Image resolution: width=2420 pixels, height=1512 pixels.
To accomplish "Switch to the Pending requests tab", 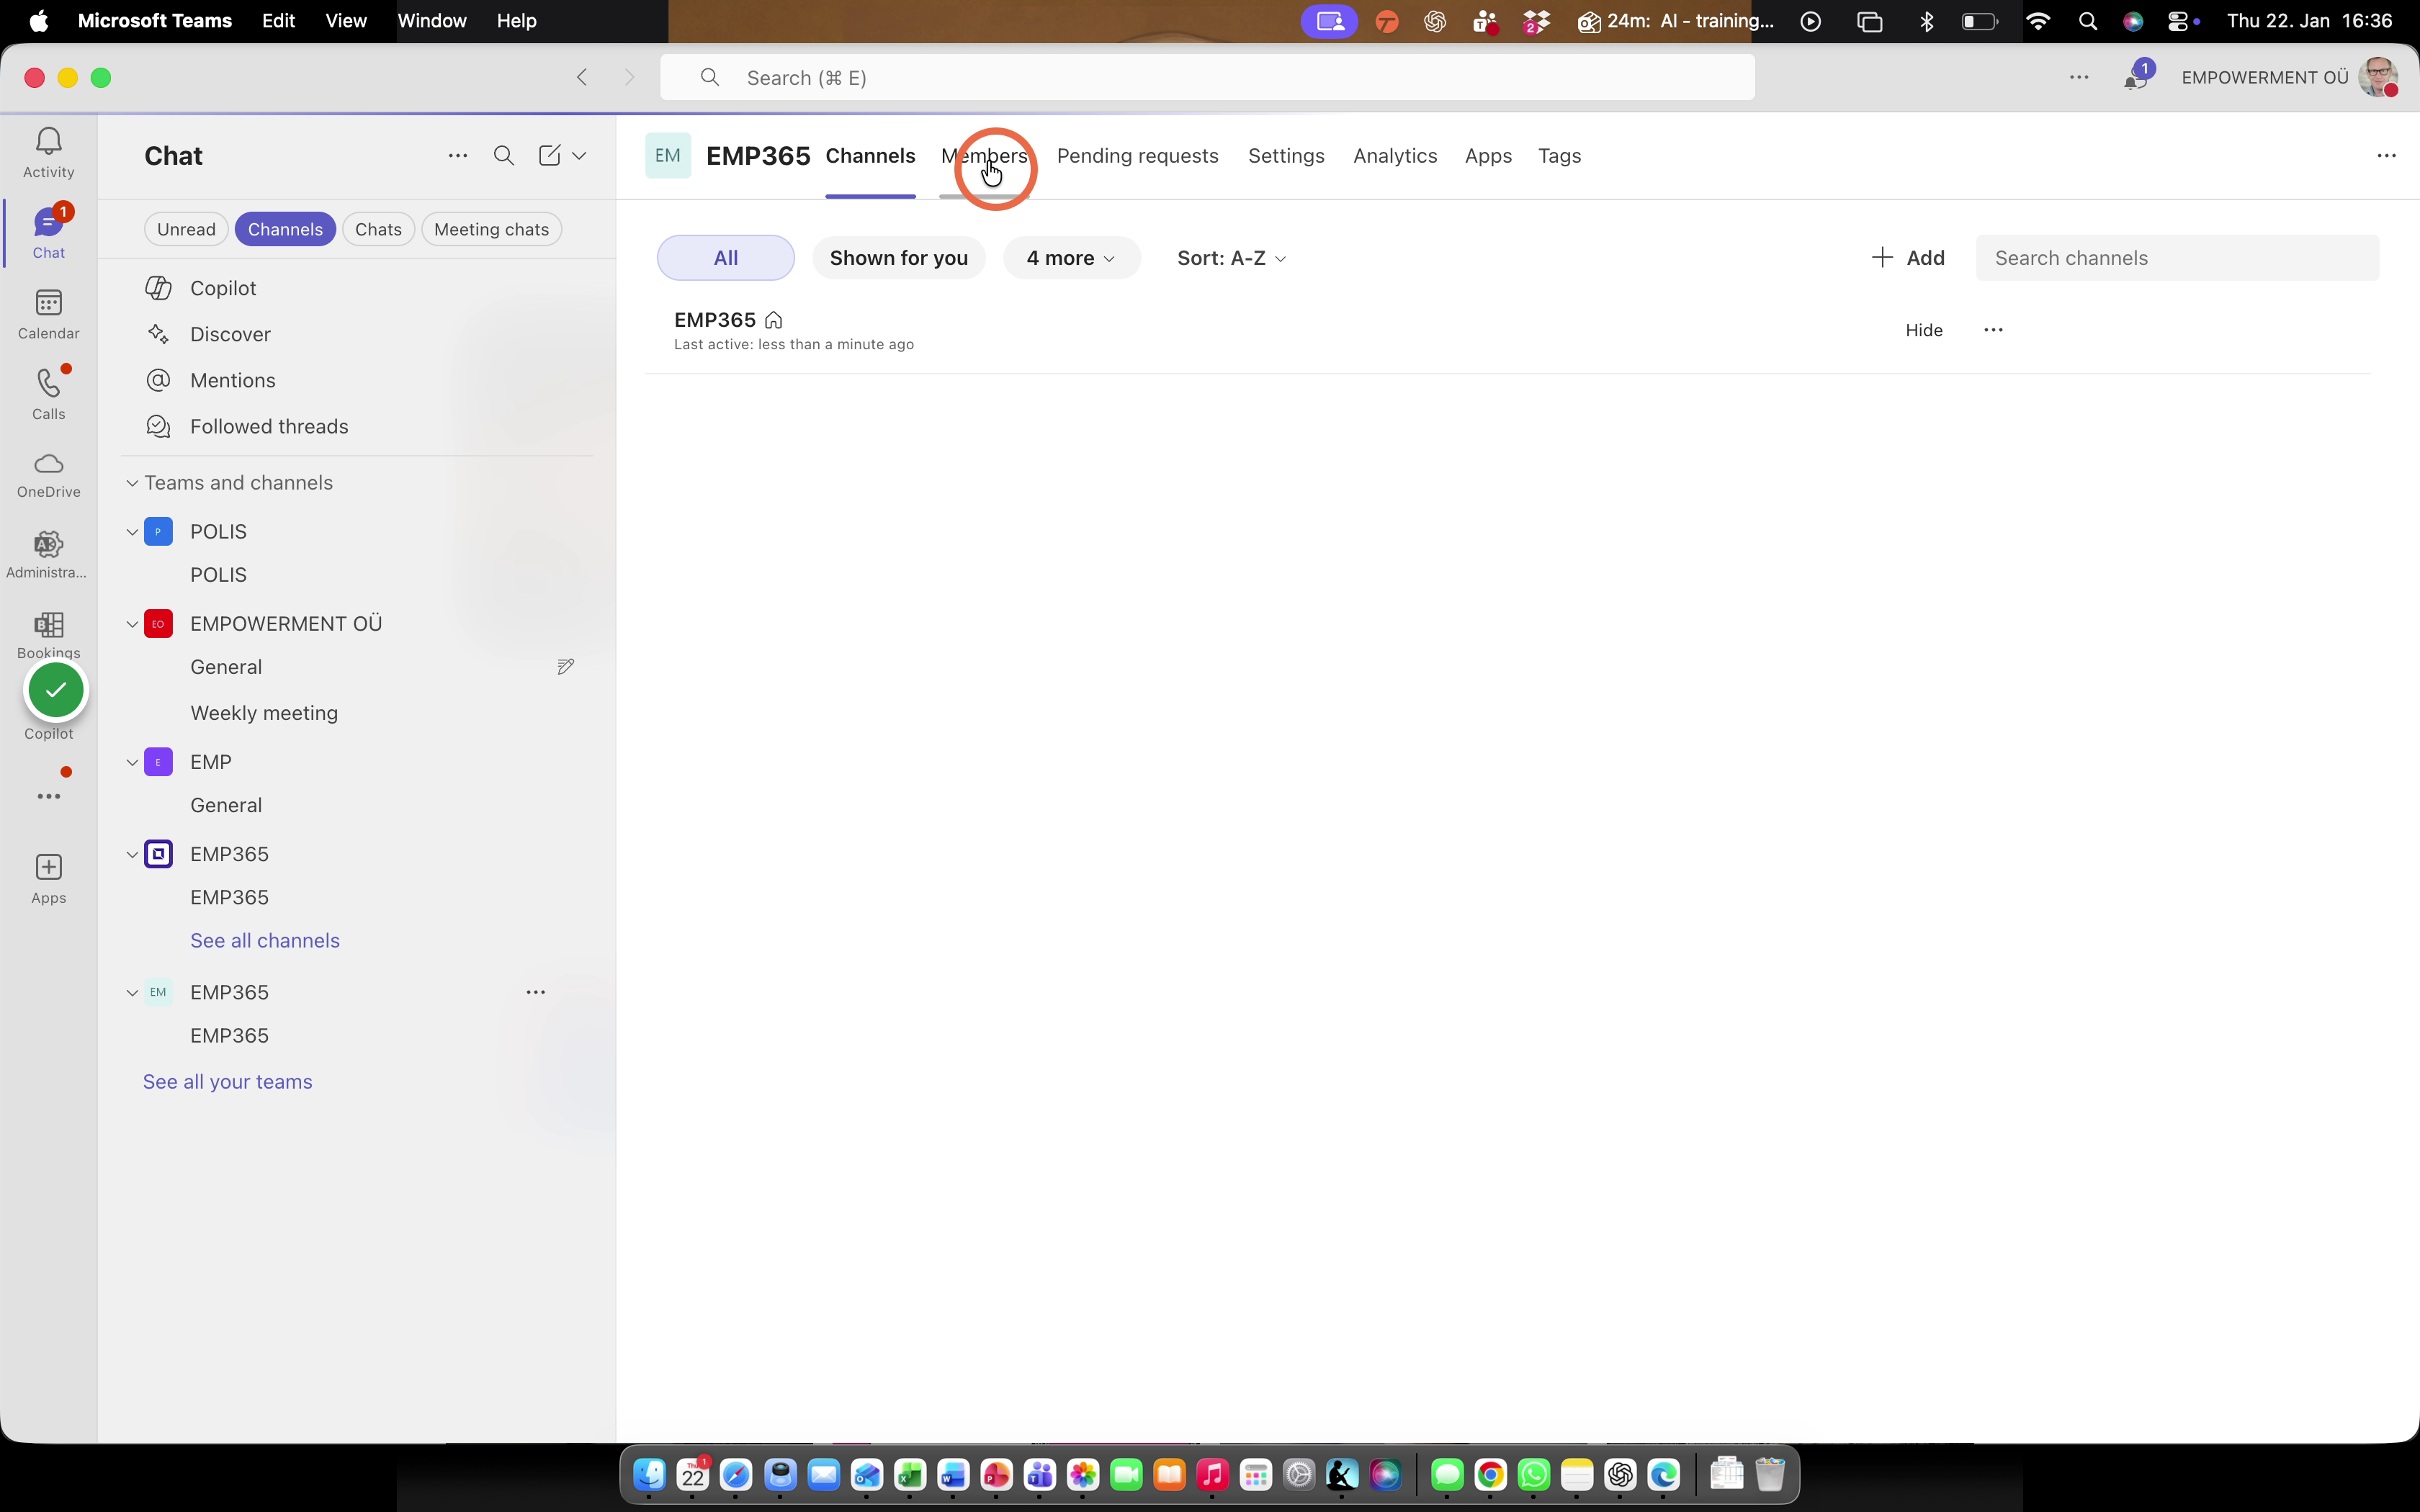I will coord(1137,156).
